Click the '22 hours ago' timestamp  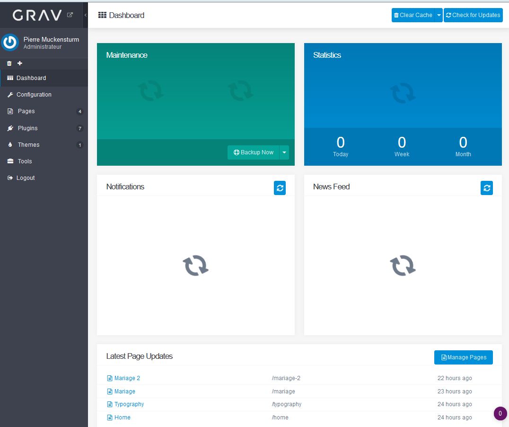(455, 378)
